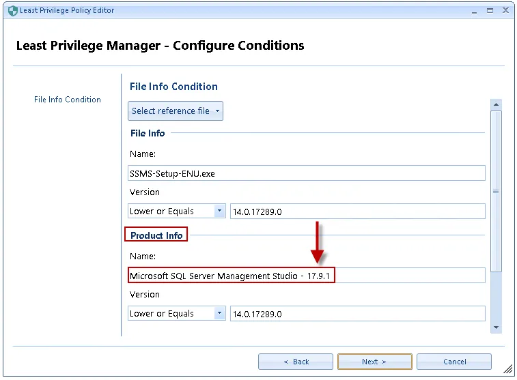The width and height of the screenshot is (517, 380).
Task: Maximize the Policy Editor window
Action: pos(490,10)
